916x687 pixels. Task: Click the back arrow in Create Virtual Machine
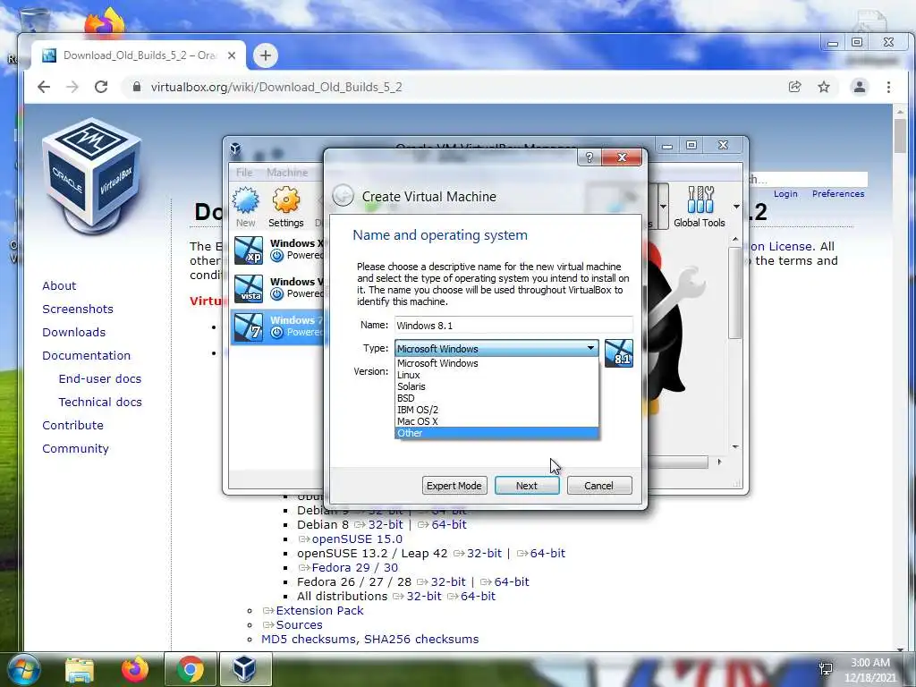[343, 196]
